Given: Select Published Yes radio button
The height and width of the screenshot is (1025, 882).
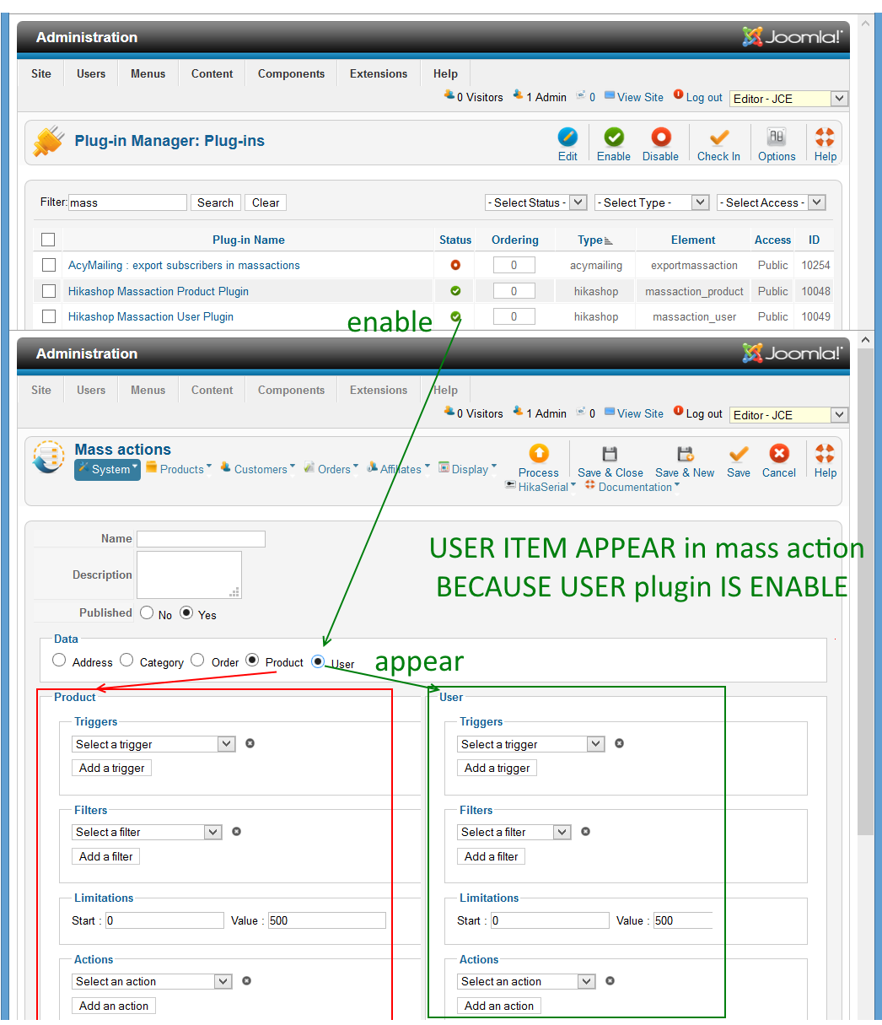Looking at the screenshot, I should pos(186,612).
